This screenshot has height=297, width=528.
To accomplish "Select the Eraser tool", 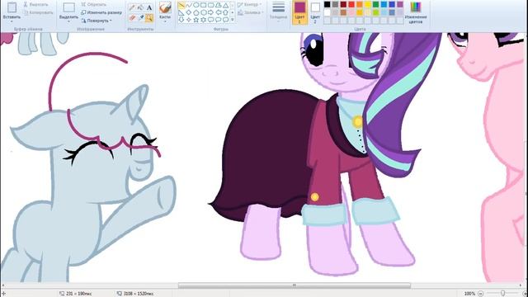I will [x=132, y=18].
